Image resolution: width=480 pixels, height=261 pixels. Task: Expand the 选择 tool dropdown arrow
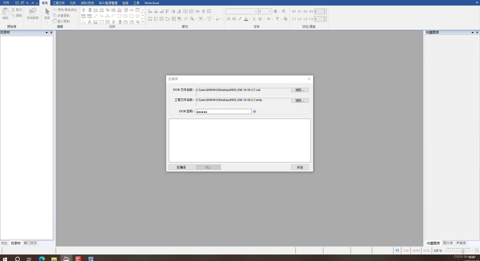(x=47, y=22)
